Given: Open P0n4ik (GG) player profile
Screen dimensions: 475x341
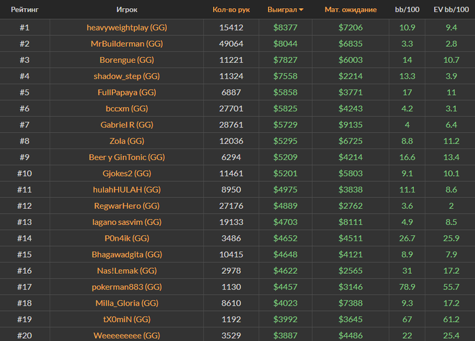Looking at the screenshot, I should (x=126, y=238).
